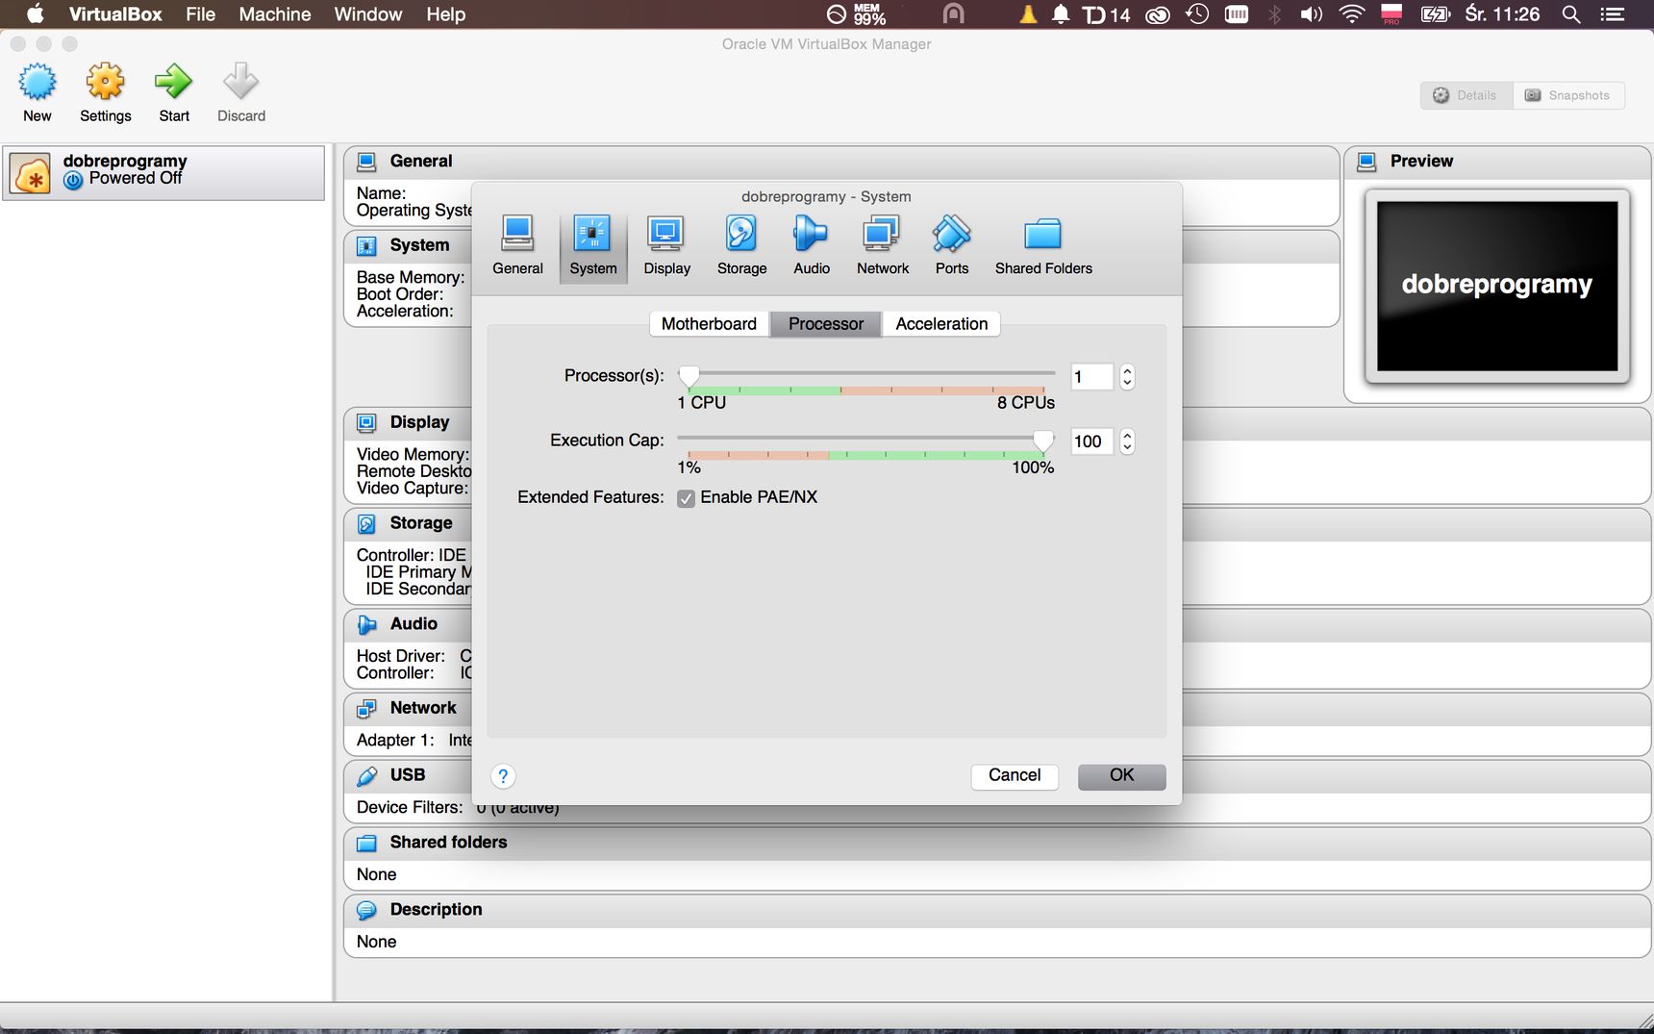Switch to the Motherboard tab
The width and height of the screenshot is (1654, 1034).
[709, 324]
